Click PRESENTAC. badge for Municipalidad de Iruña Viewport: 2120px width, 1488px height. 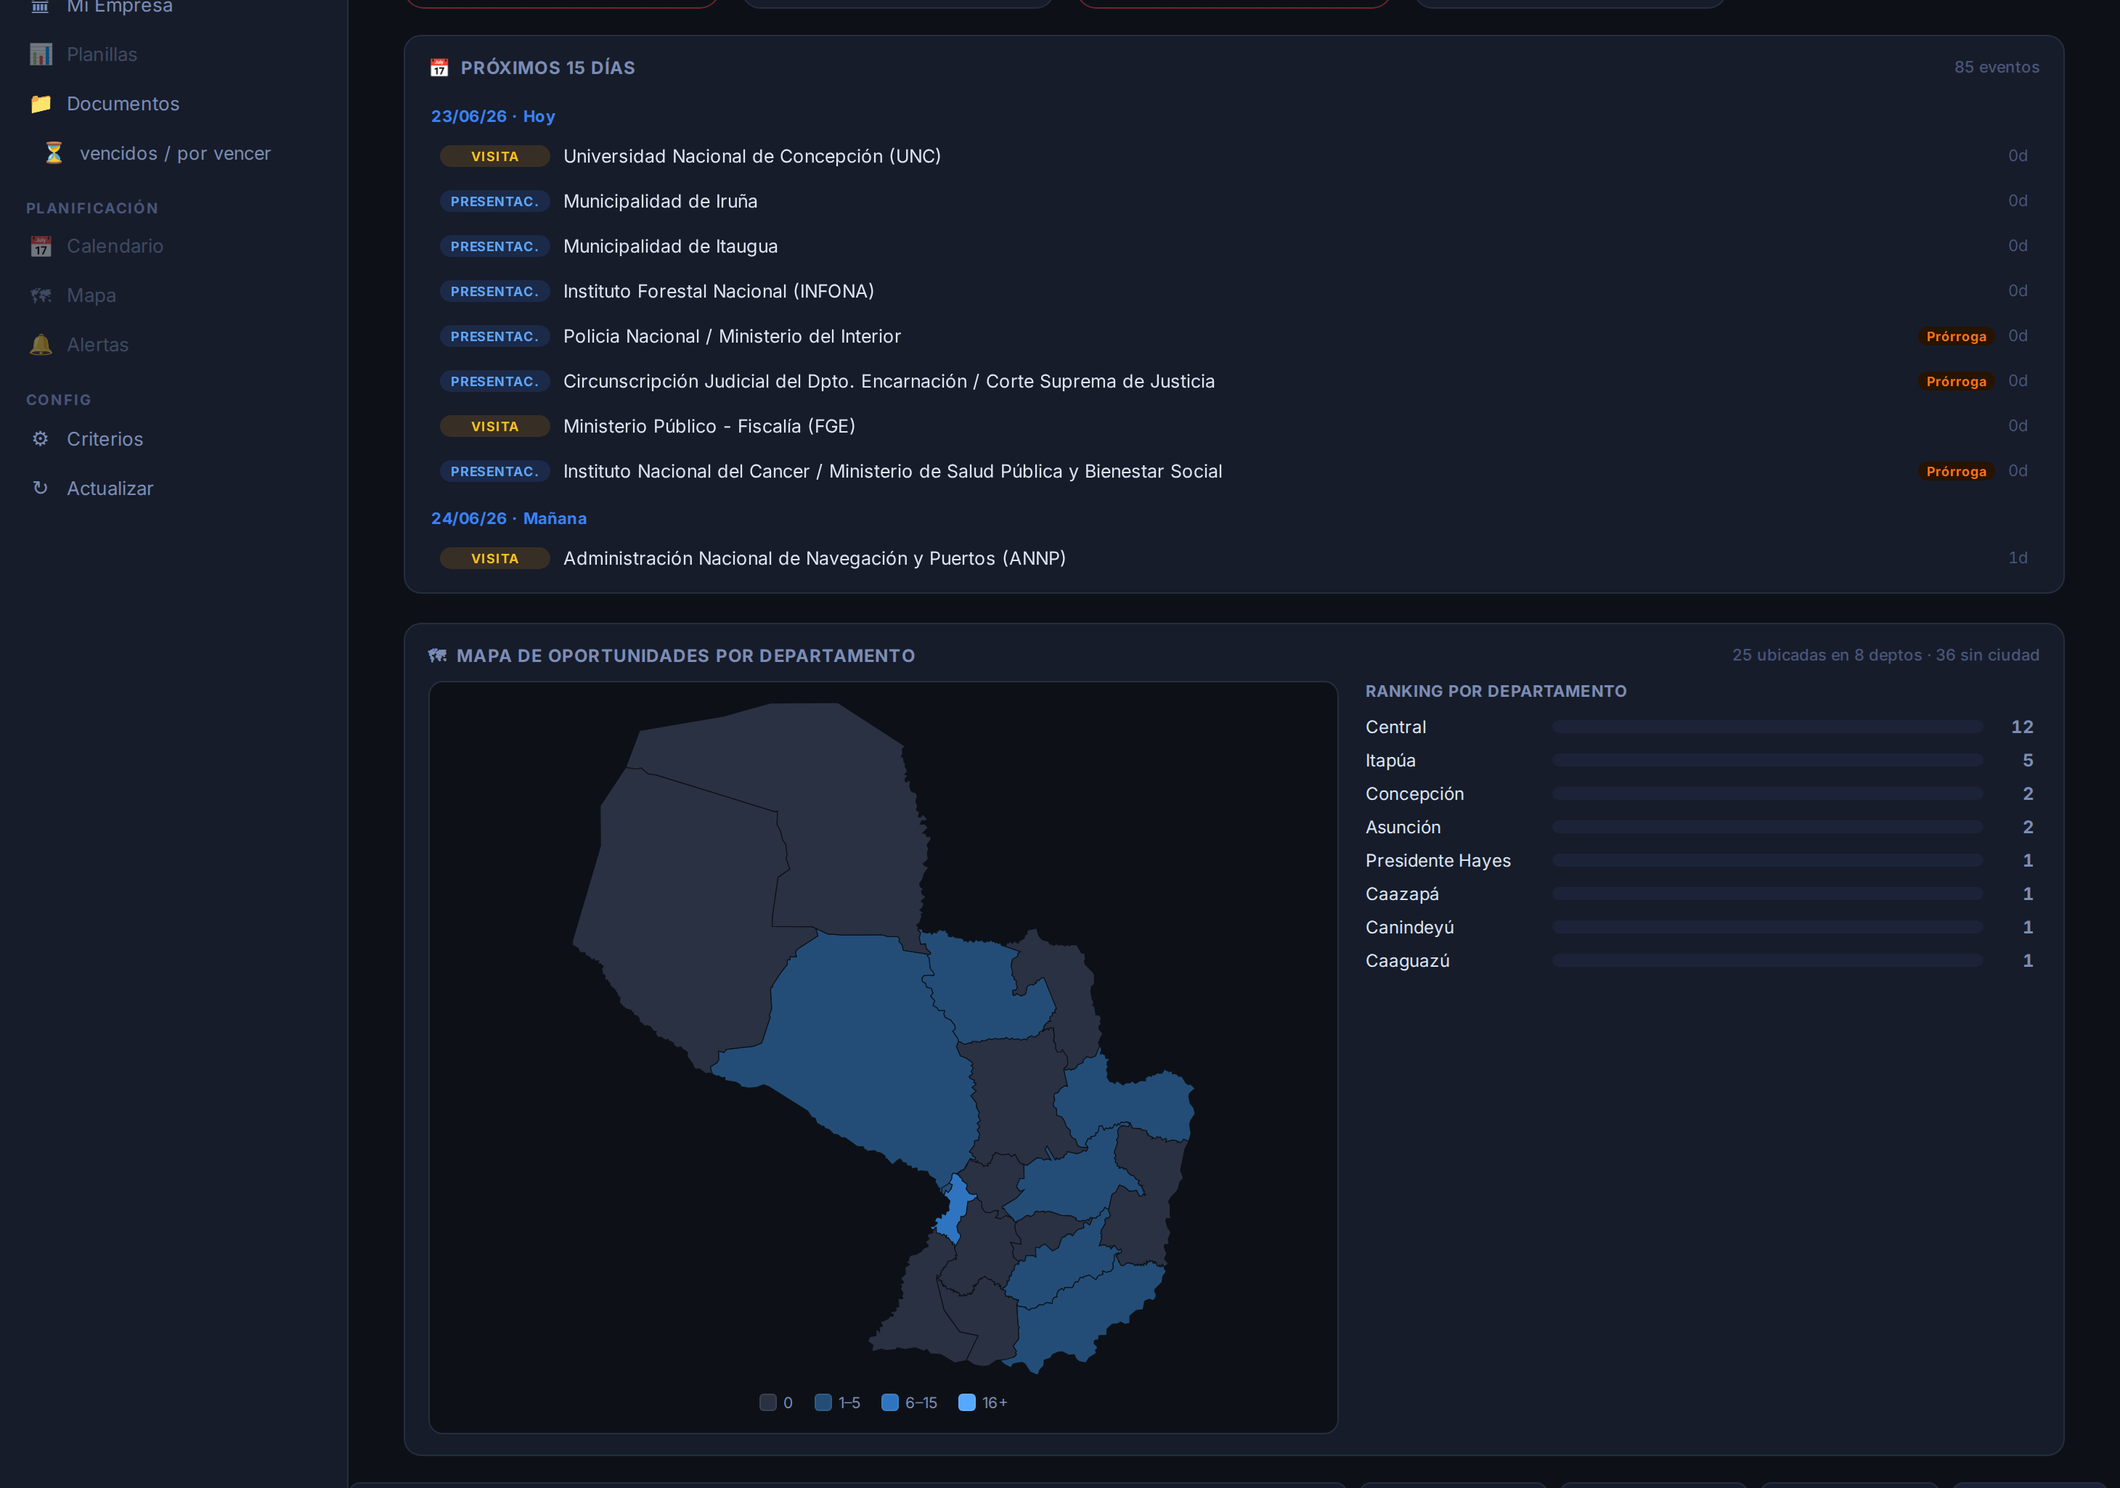pyautogui.click(x=495, y=201)
